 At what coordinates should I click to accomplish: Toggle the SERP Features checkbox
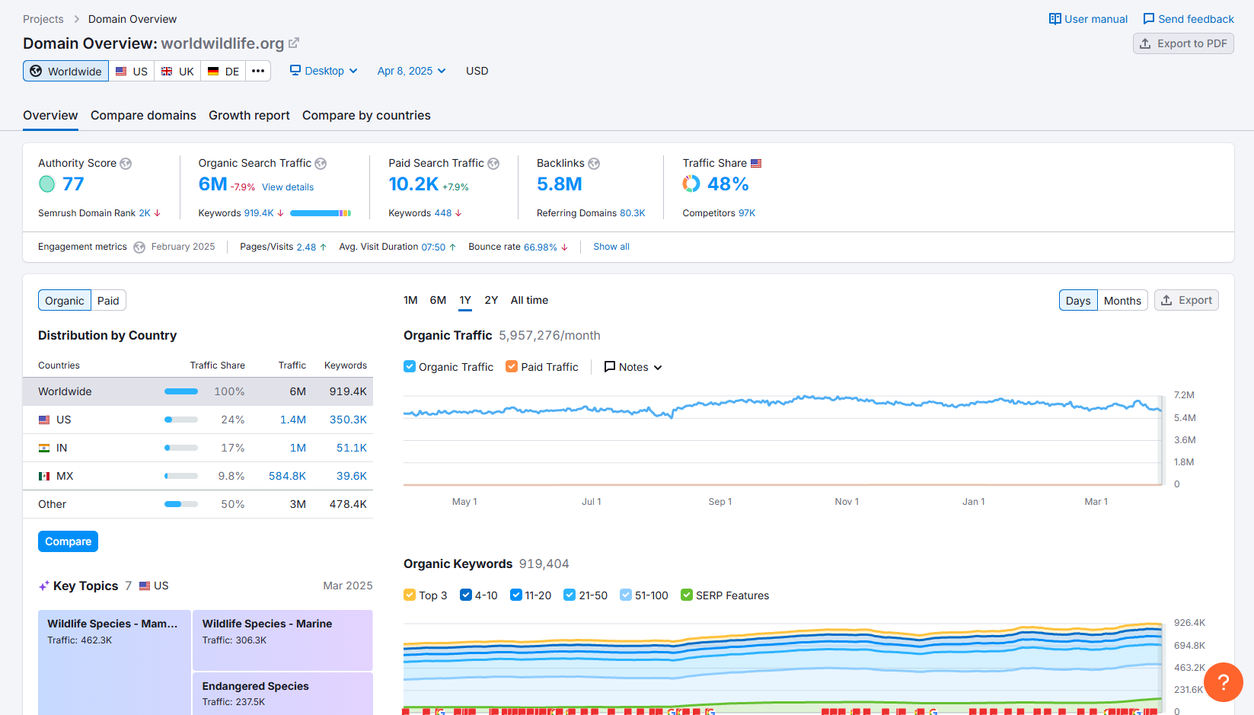click(687, 595)
